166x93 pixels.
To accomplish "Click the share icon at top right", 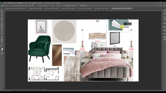I will (x=164, y=6).
